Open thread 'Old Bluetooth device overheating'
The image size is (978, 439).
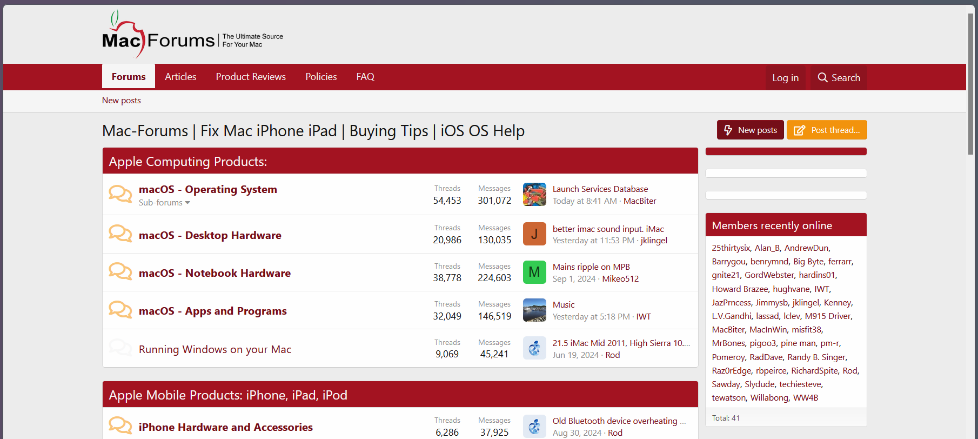coord(619,421)
